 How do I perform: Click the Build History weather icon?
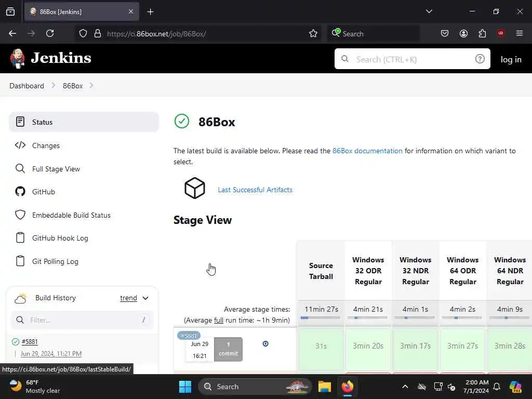[21, 298]
